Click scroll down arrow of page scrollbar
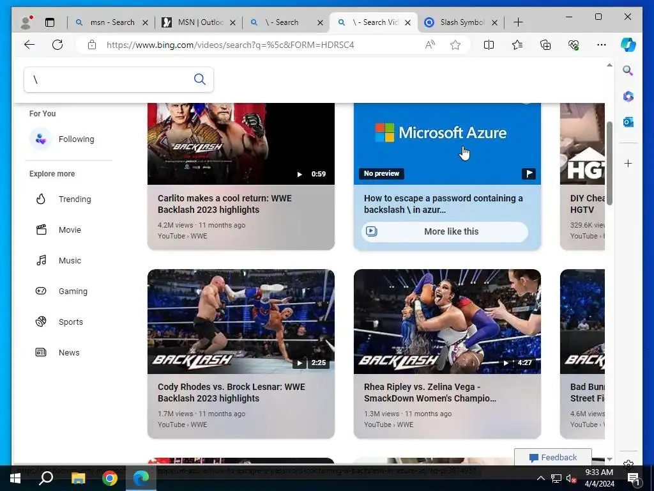Screen dimensions: 654x491 click(x=609, y=459)
